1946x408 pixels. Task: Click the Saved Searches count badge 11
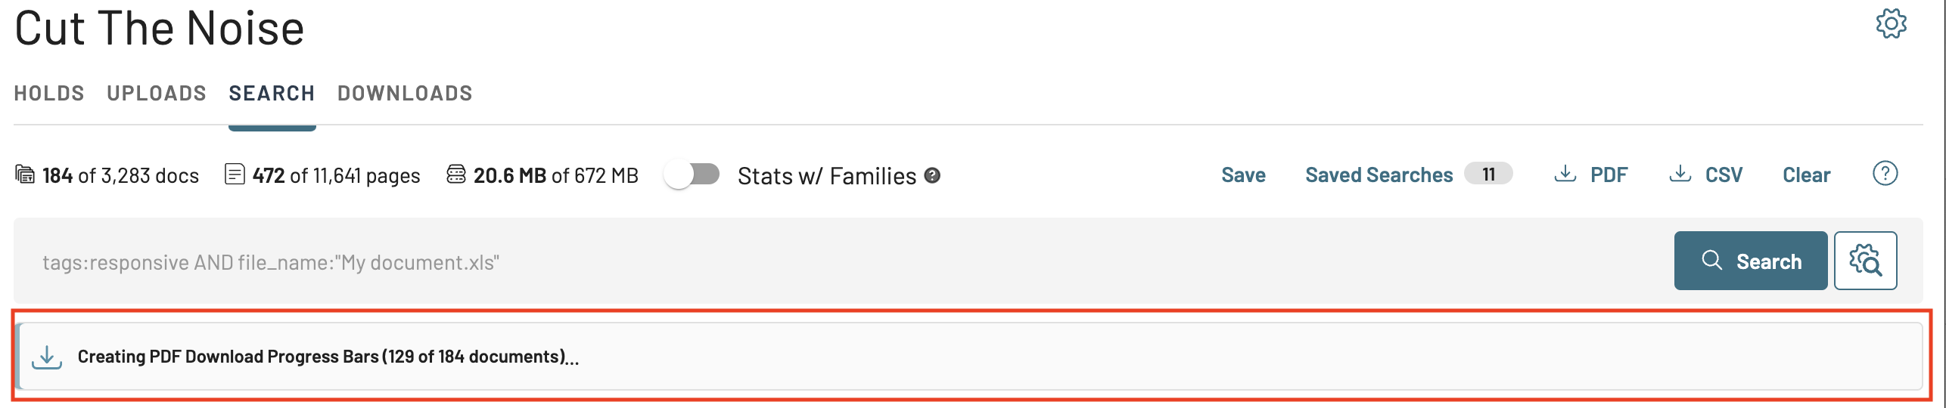point(1487,174)
